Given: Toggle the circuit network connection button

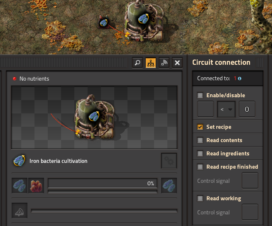Looking at the screenshot, I should tap(151, 63).
